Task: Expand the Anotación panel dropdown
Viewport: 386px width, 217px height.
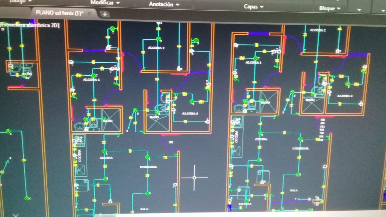Action: pos(164,4)
